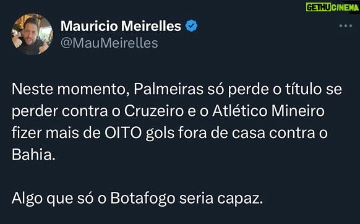This screenshot has width=360, height=224.
Task: Open the @MauMeirelles handle link
Action: 109,43
